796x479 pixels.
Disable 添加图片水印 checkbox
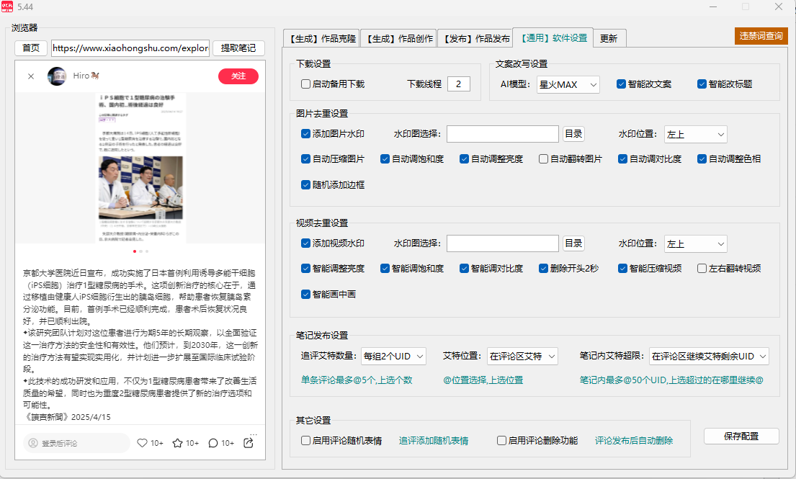point(305,134)
